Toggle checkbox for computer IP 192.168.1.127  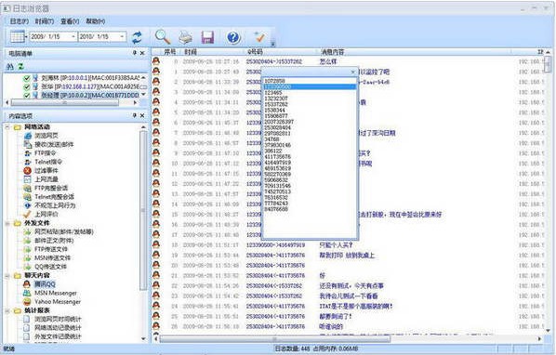coord(27,86)
